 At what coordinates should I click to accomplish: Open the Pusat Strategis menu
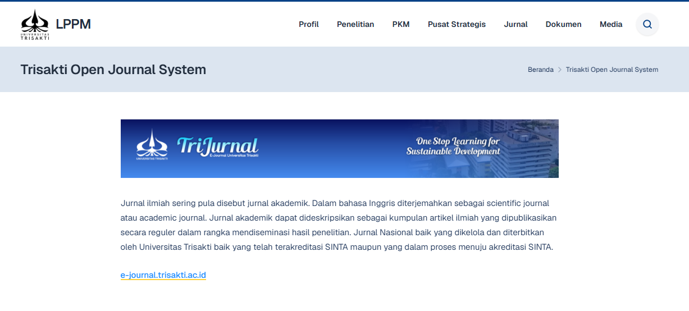coord(457,24)
